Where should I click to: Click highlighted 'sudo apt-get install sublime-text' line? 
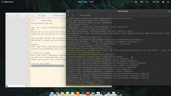(x=48, y=66)
